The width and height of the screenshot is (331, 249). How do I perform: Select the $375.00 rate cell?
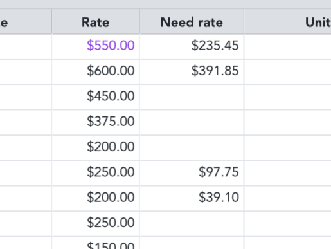click(96, 122)
